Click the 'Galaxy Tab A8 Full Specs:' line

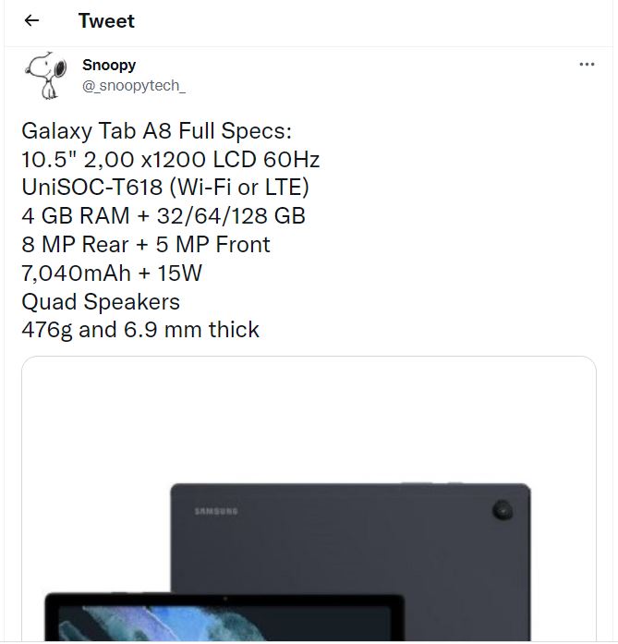click(x=156, y=131)
